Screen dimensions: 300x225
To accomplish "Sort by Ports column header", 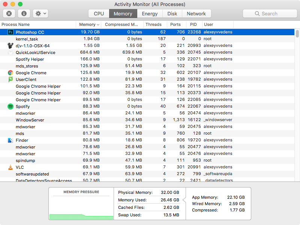I will point(176,24).
